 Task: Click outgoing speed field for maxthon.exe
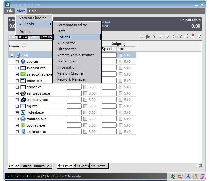click(109, 119)
